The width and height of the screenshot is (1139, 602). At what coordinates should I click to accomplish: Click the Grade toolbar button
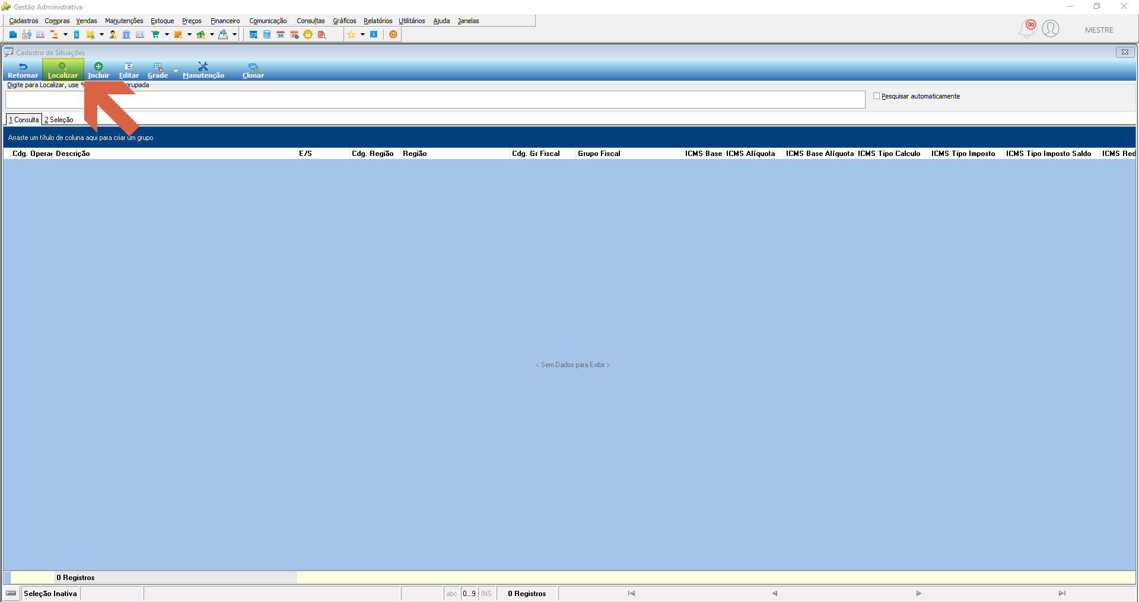158,71
